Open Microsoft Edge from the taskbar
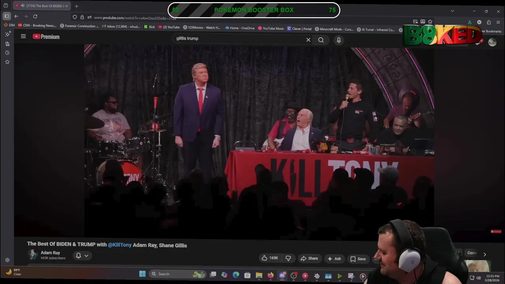Image resolution: width=505 pixels, height=284 pixels. click(236, 275)
